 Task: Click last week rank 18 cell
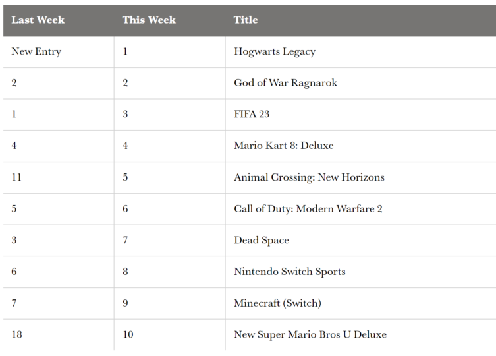point(17,334)
